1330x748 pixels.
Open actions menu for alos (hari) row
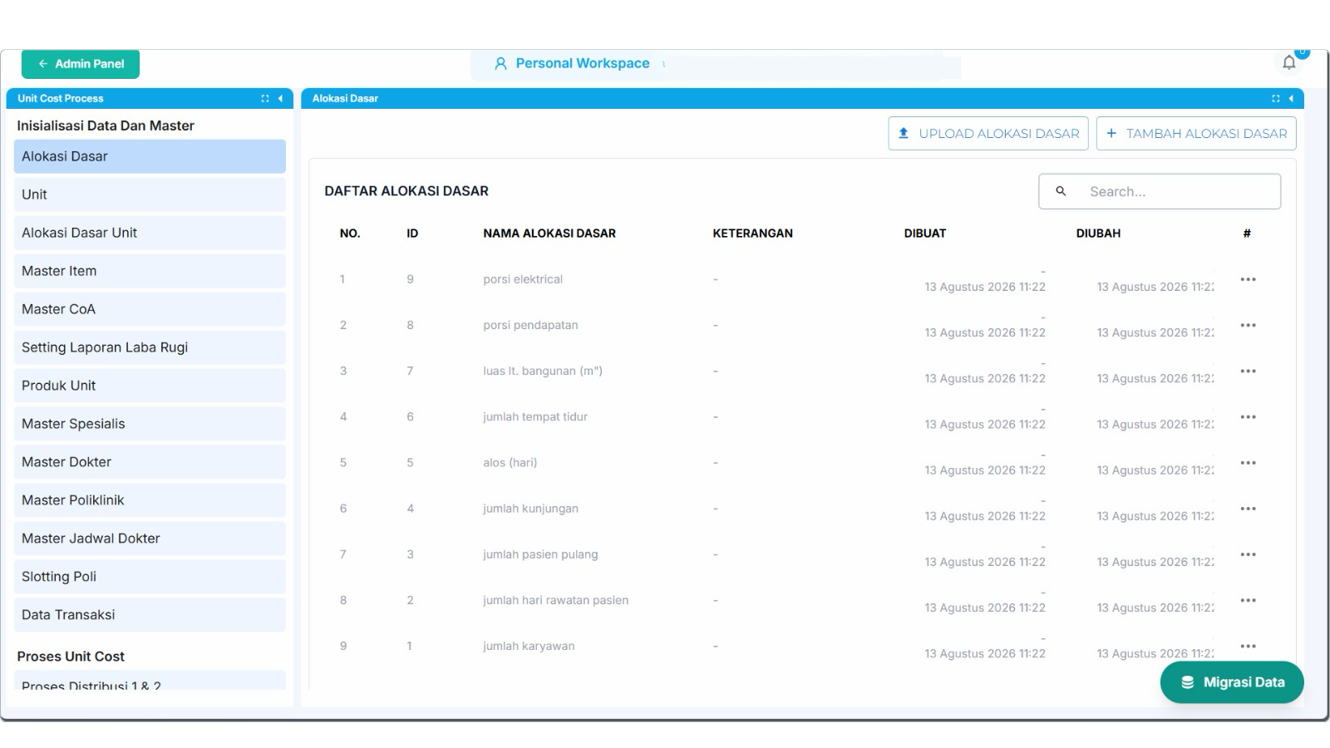coord(1248,462)
